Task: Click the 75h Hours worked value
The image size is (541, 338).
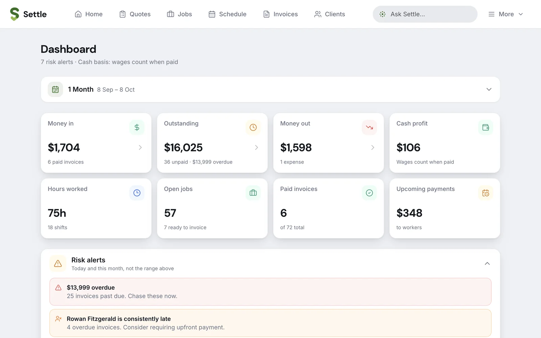Action: pyautogui.click(x=57, y=213)
